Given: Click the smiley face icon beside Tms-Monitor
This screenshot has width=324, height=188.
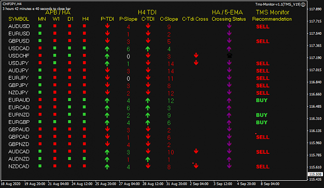Looking at the screenshot, I should [x=303, y=5].
